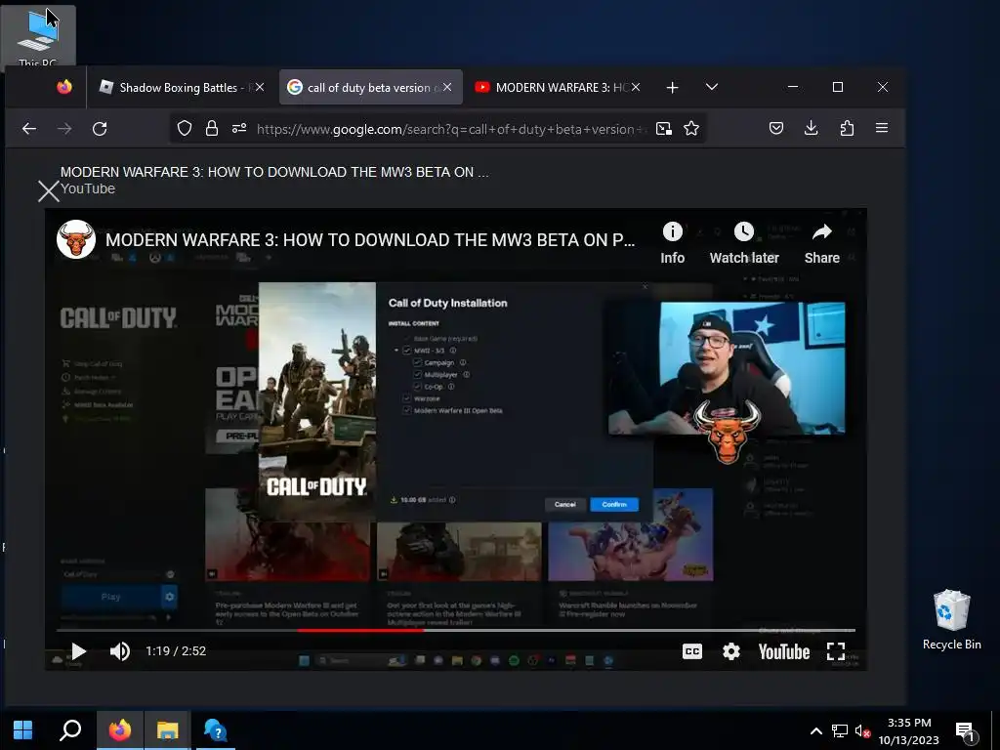The image size is (1000, 750).
Task: Close the MODERN WARFARE 3 YouTube tab
Action: 636,87
